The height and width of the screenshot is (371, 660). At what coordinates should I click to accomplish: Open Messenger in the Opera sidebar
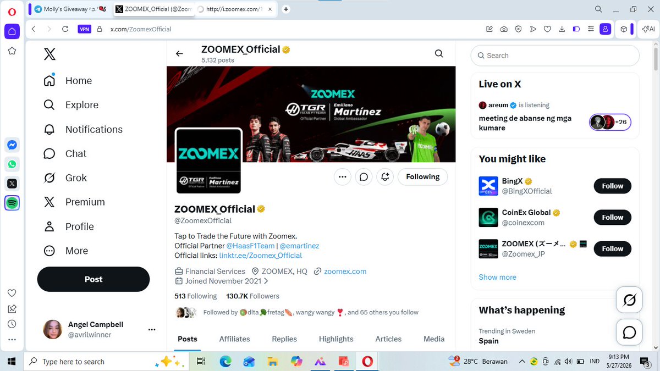[x=12, y=145]
